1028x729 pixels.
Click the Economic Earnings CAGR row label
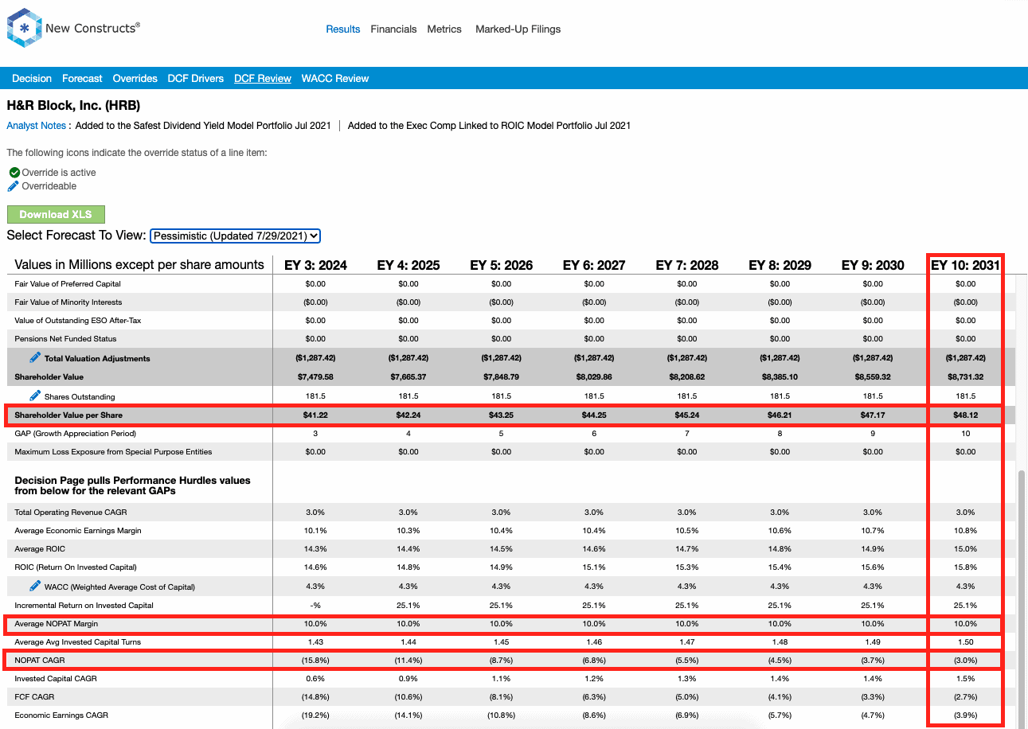(x=63, y=715)
